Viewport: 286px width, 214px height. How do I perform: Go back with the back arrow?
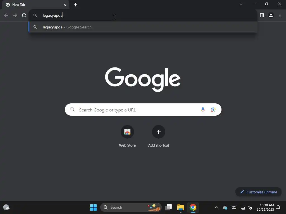[6, 16]
